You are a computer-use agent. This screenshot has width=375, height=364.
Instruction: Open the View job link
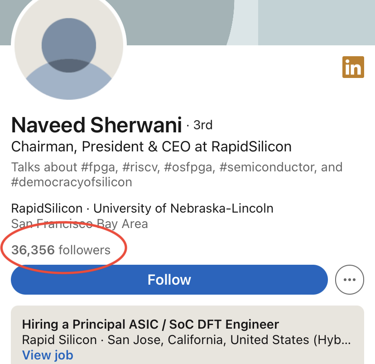point(48,355)
